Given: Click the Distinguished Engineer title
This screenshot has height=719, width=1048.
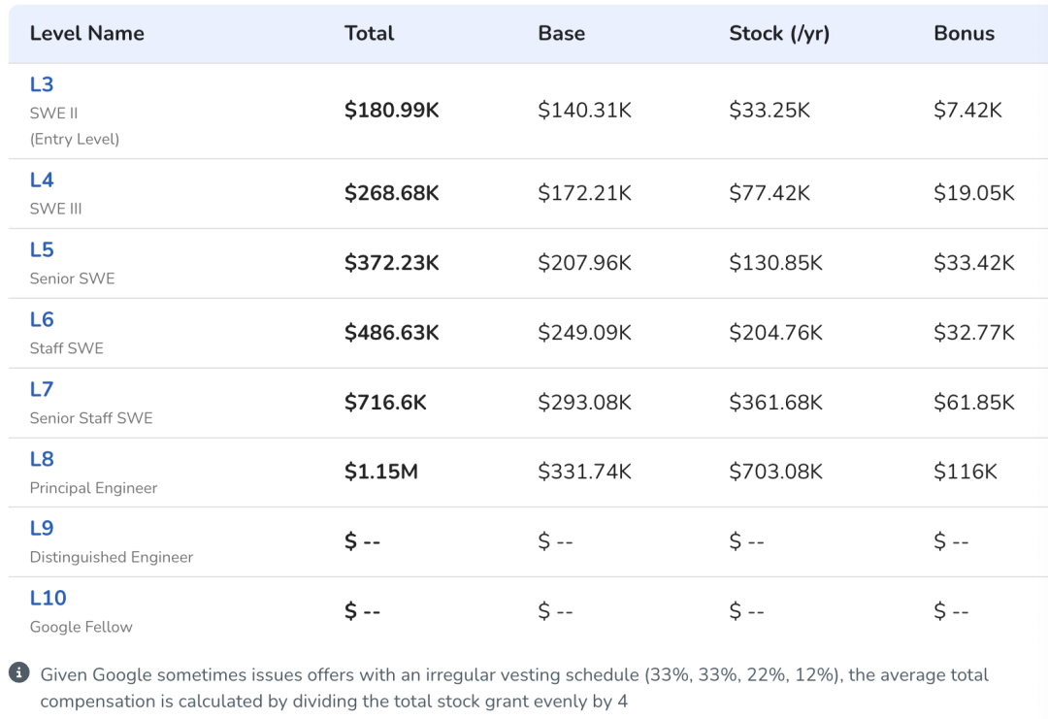Looking at the screenshot, I should pyautogui.click(x=112, y=557).
